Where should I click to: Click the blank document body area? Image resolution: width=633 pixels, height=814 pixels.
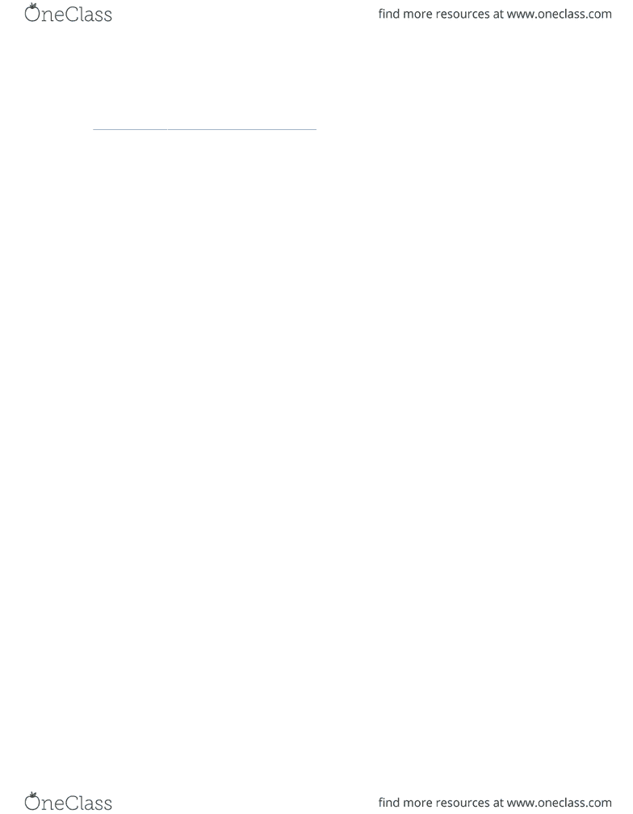[316, 441]
